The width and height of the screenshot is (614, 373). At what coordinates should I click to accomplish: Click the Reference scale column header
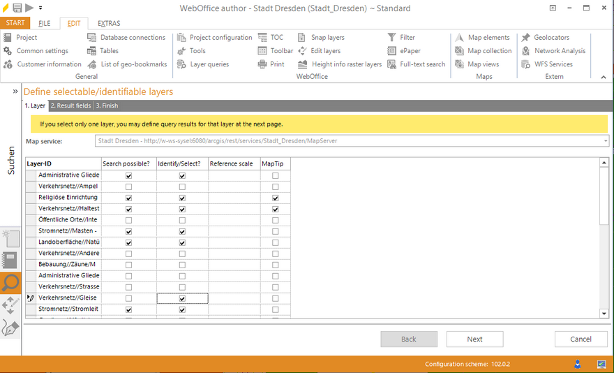pyautogui.click(x=234, y=163)
